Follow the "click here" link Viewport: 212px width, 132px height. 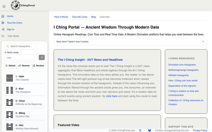click(112, 96)
